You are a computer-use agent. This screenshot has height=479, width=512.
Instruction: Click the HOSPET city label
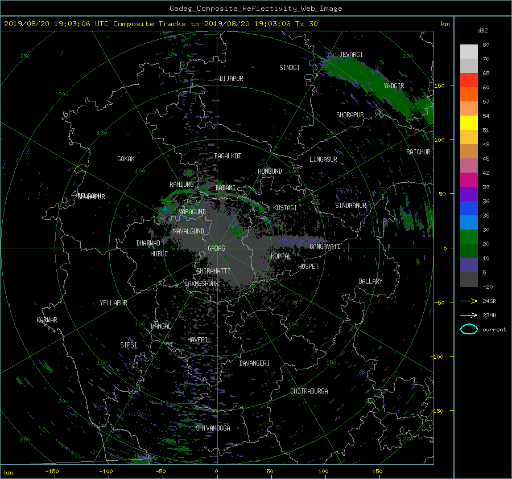click(308, 267)
